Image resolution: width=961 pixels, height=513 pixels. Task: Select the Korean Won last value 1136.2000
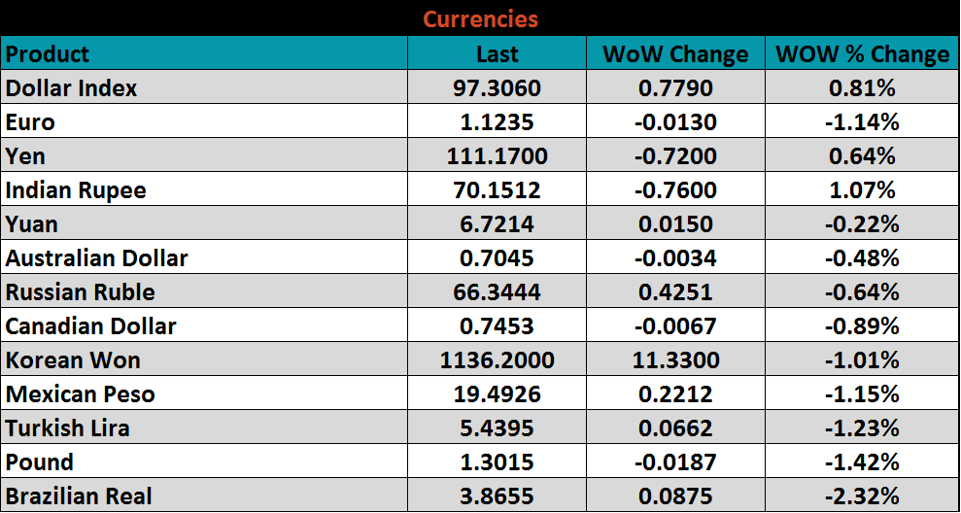click(497, 360)
